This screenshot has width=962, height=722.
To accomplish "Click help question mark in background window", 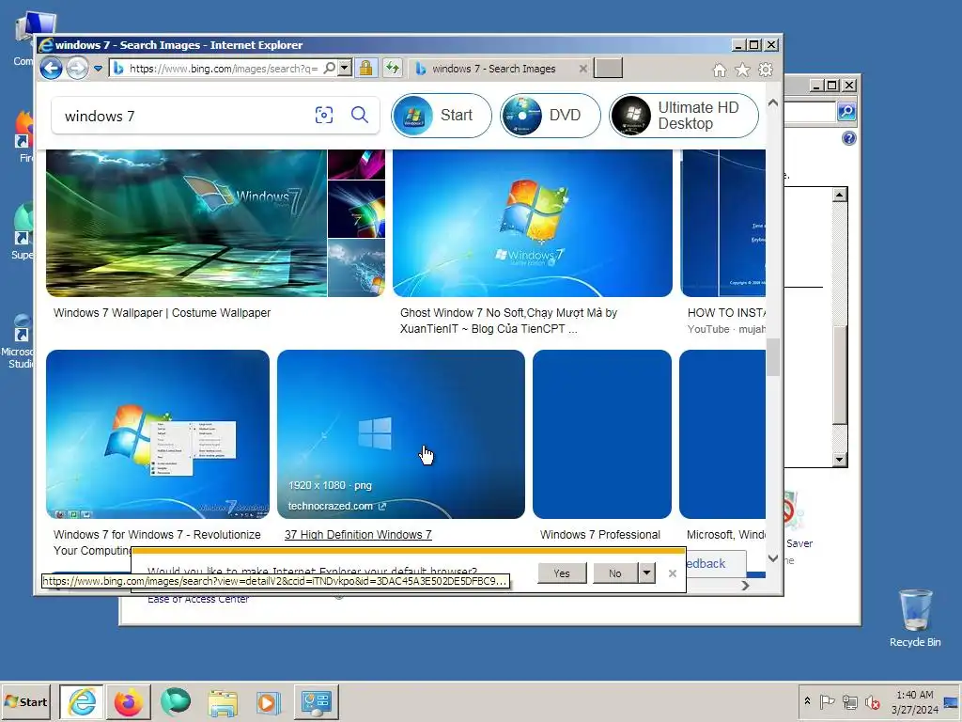I will (x=849, y=138).
